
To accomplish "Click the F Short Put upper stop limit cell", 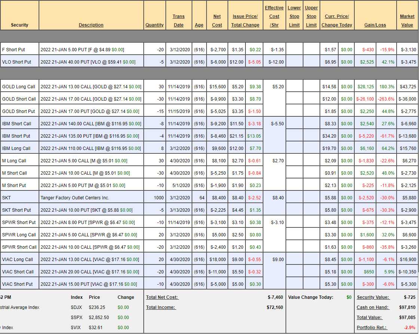I will point(311,50).
